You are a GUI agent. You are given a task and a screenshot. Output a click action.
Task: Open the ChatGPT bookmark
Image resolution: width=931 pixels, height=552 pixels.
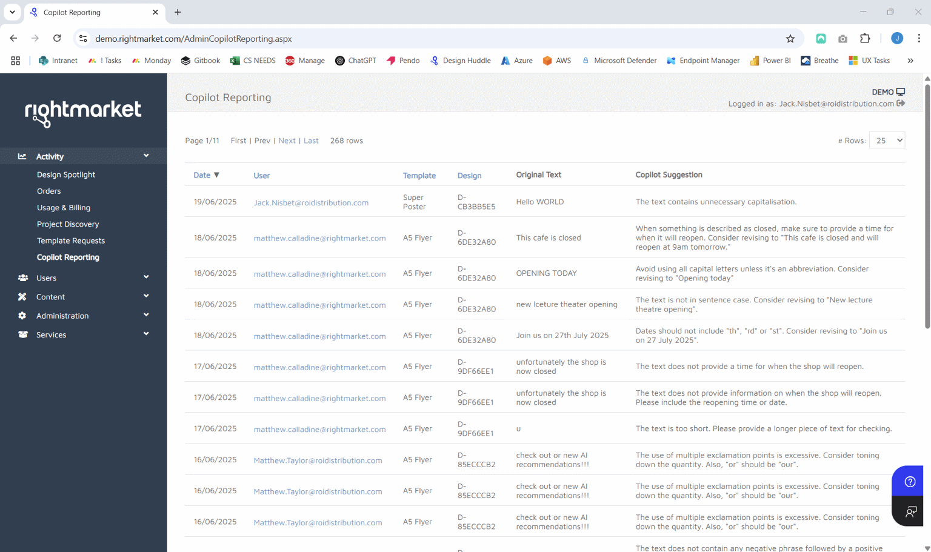(x=356, y=61)
